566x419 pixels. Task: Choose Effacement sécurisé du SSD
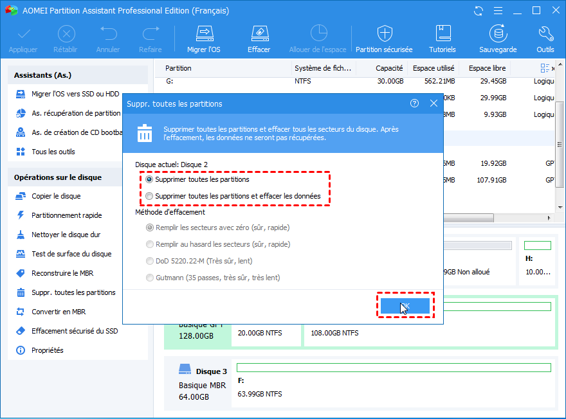tap(67, 331)
